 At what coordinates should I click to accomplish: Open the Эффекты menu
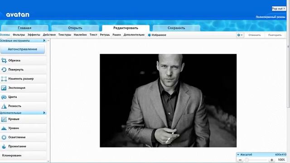(x=34, y=35)
